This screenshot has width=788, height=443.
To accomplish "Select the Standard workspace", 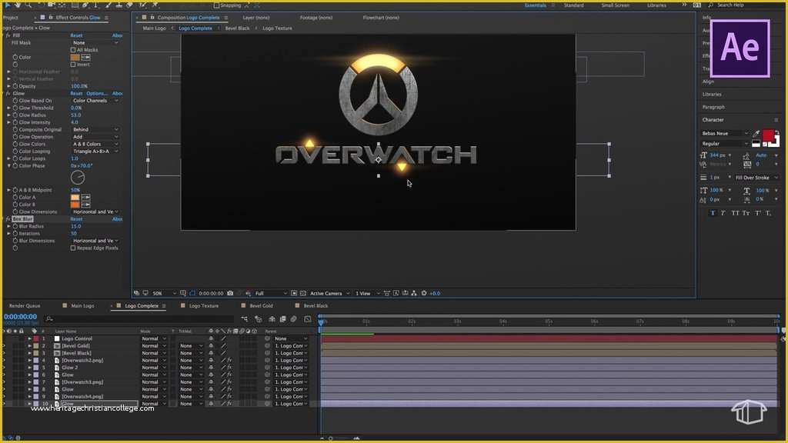I will [x=573, y=5].
